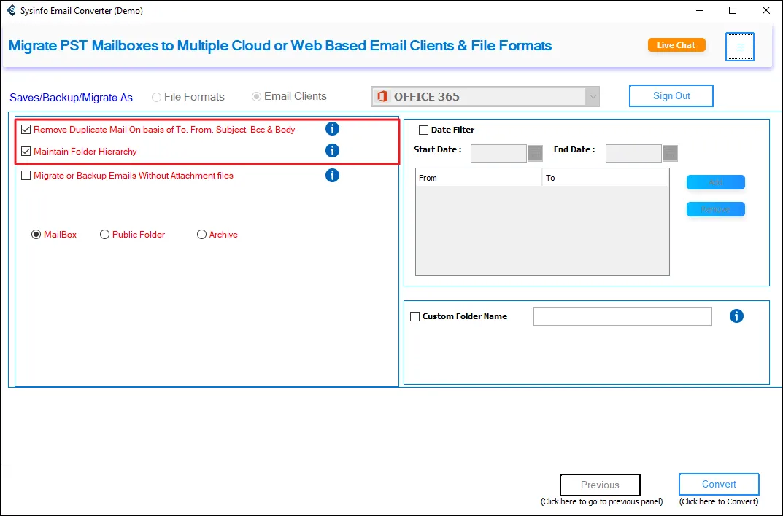Start migration with the Convert button

[x=719, y=484]
